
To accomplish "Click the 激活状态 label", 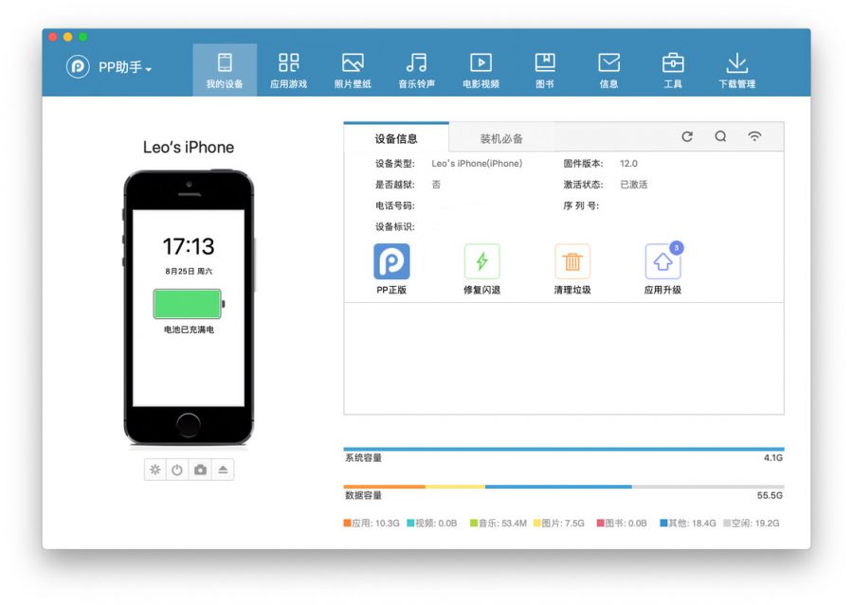I will pos(583,185).
